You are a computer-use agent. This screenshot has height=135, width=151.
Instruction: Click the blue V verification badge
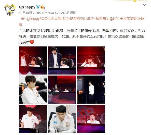[x=38, y=7]
